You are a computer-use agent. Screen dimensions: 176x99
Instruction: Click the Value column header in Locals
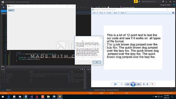(31, 72)
